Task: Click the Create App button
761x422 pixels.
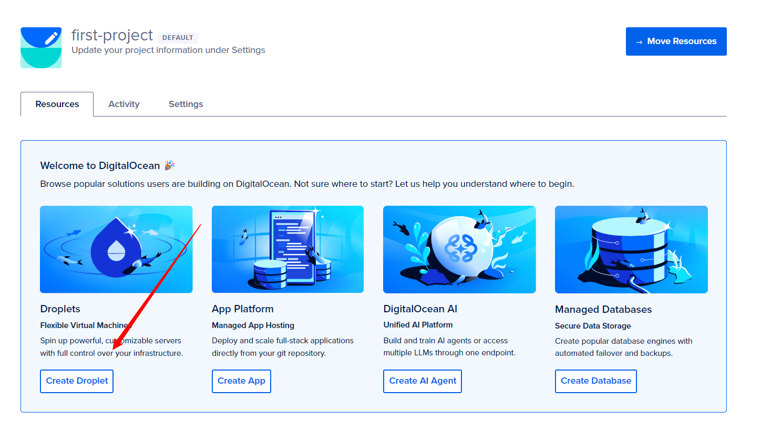Action: pos(241,381)
